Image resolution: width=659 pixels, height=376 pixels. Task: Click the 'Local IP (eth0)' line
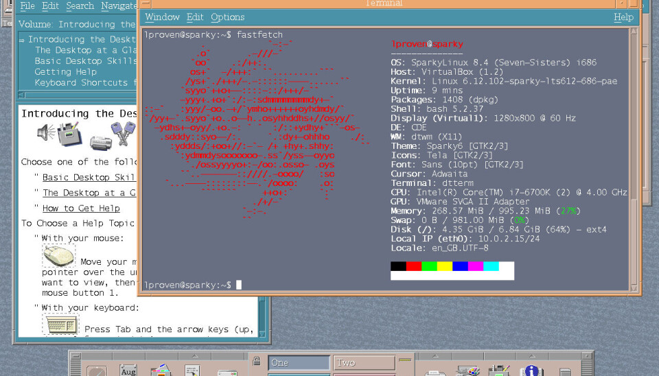pos(465,239)
